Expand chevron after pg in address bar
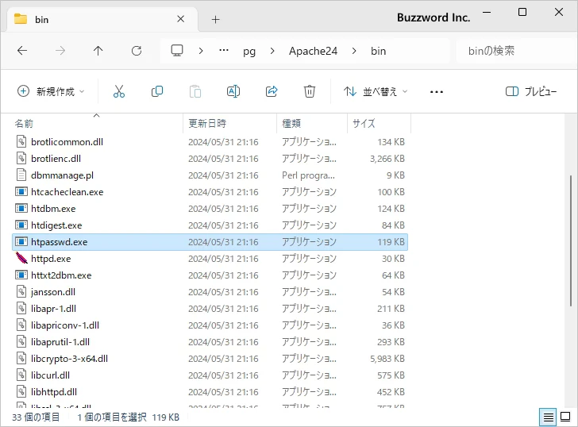 [x=272, y=51]
